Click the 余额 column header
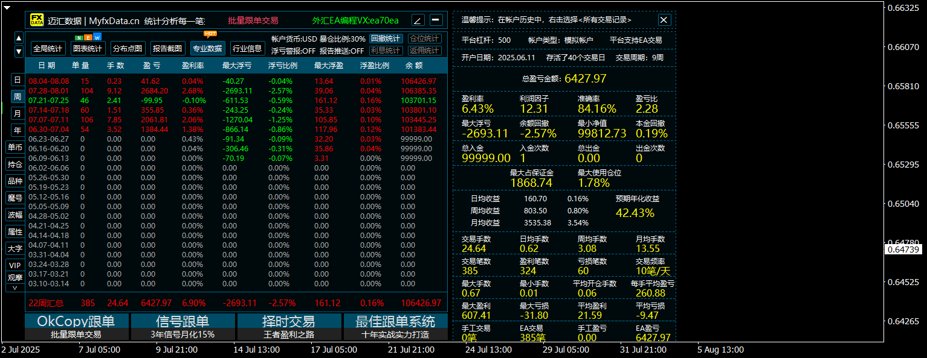The height and width of the screenshot is (358, 927). (414, 66)
